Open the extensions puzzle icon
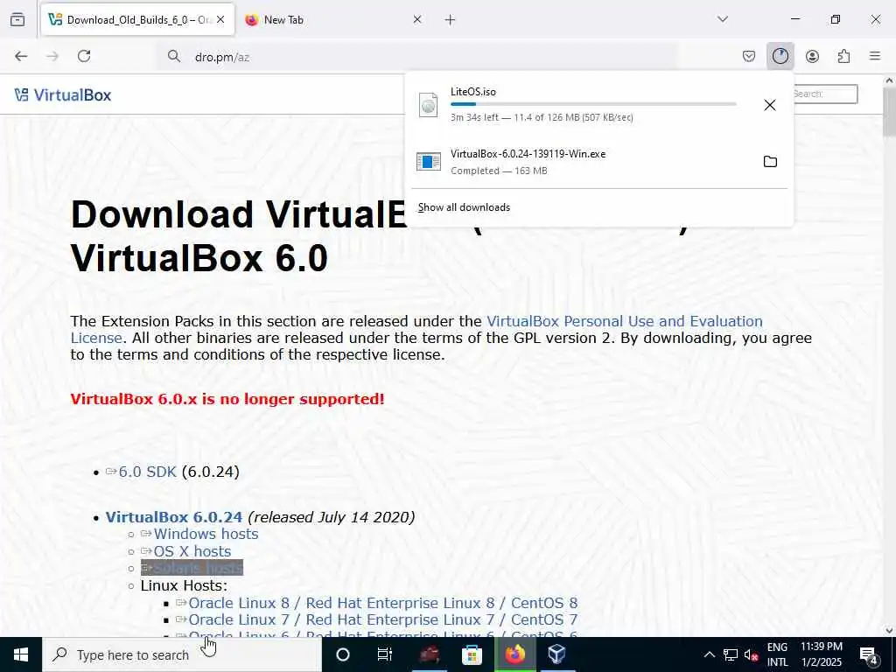The image size is (896, 672). tap(843, 56)
